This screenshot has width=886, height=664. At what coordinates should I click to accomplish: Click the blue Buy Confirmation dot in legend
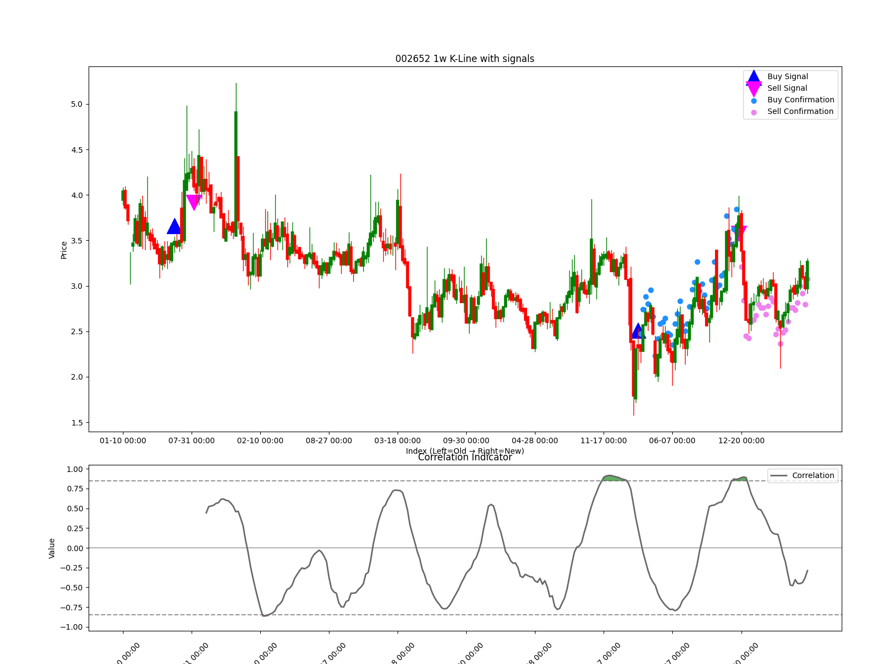pyautogui.click(x=754, y=101)
